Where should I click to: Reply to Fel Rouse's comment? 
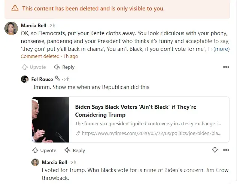[75, 150]
